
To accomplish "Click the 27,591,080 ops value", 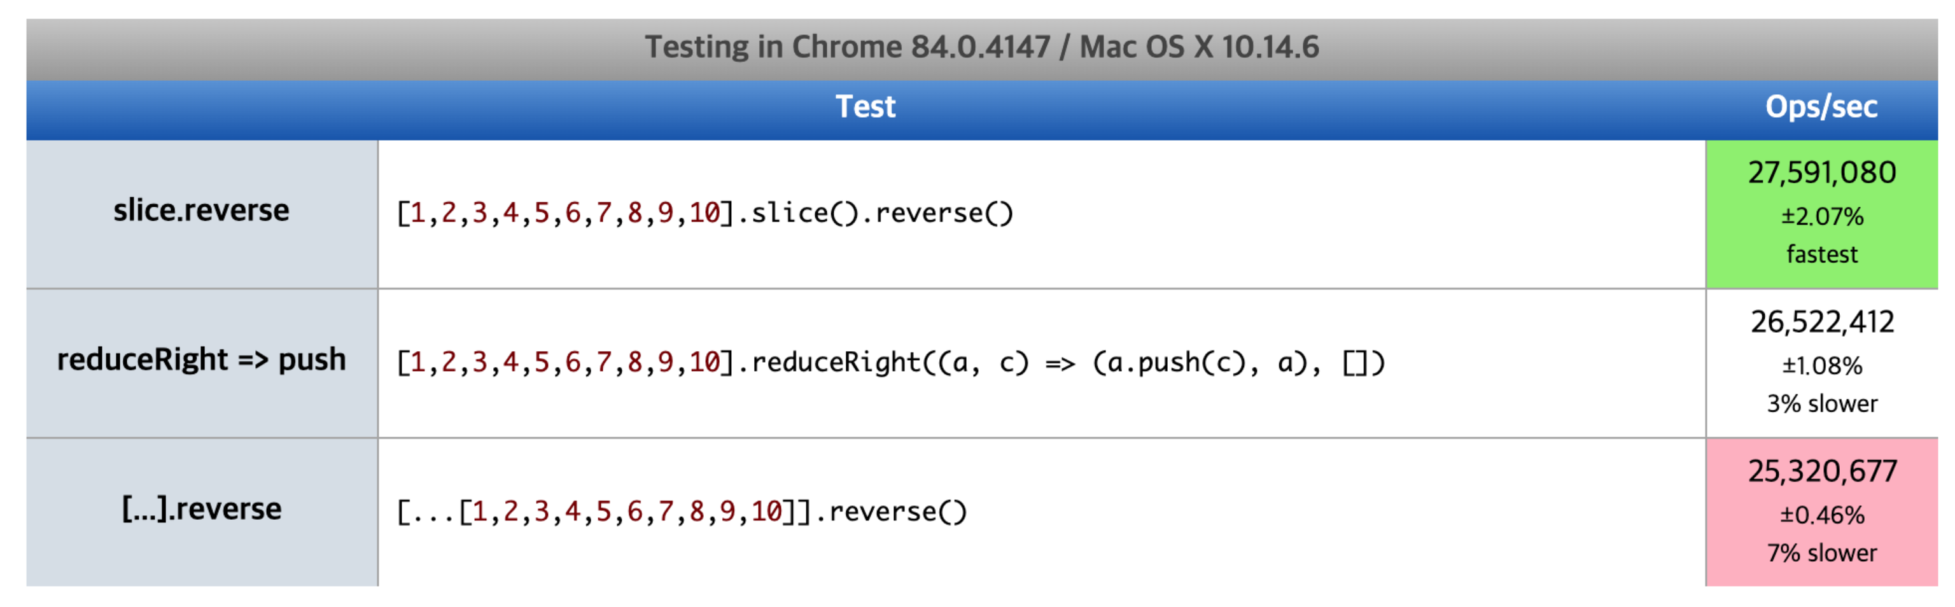I will [1821, 173].
